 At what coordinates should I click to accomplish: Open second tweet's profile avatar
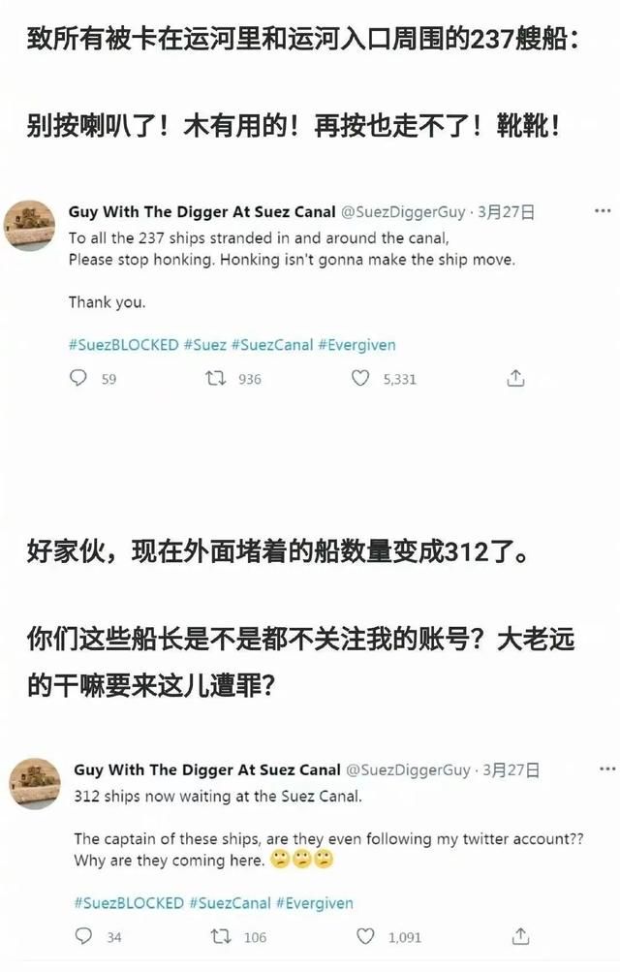pyautogui.click(x=35, y=784)
